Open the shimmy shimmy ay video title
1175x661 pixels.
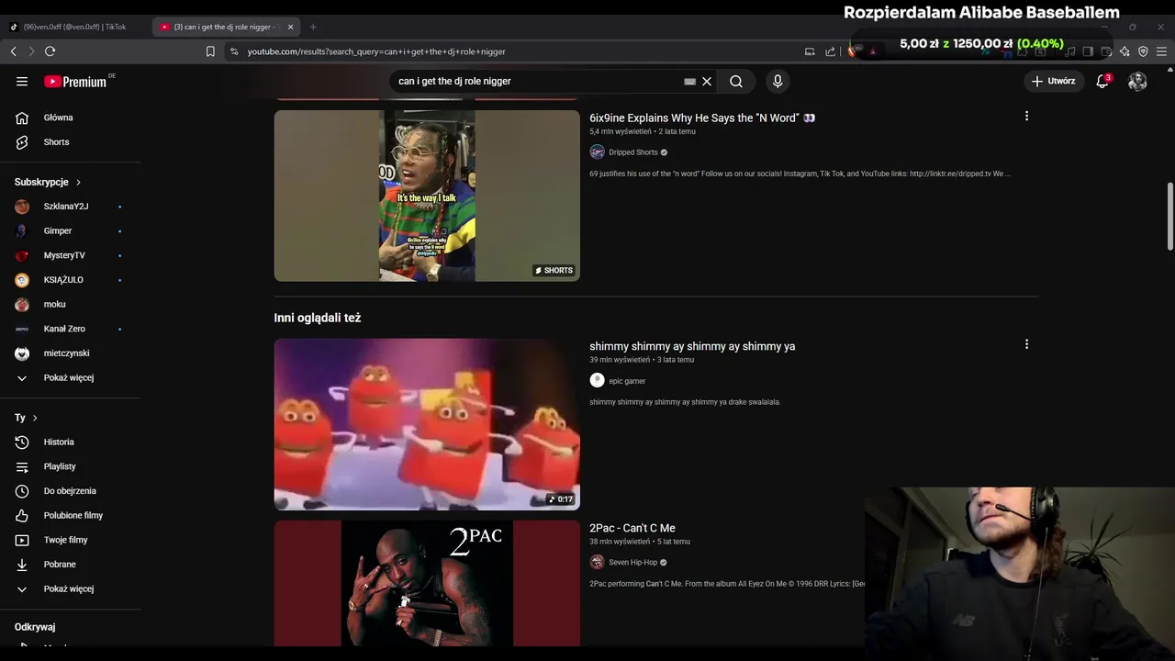pos(692,347)
